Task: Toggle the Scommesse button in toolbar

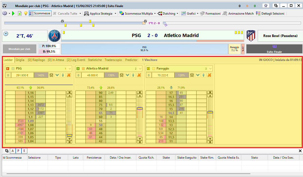Action: pyautogui.click(x=40, y=13)
